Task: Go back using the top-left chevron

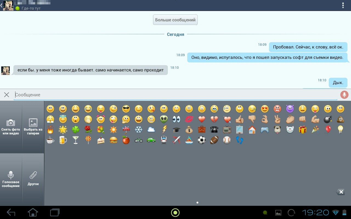Action: [1, 5]
